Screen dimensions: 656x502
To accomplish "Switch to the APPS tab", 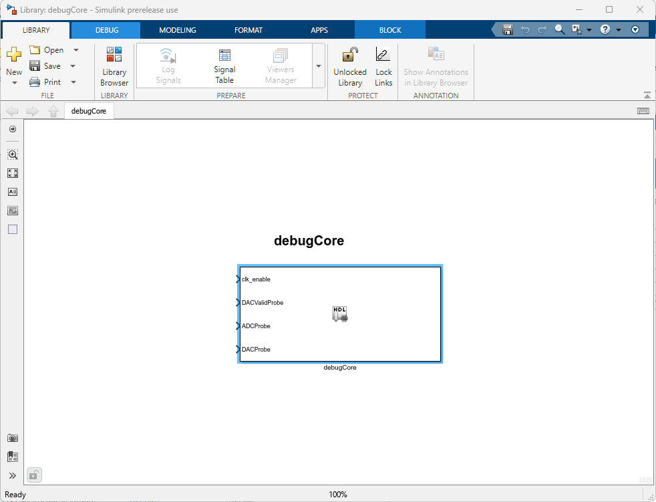I will pyautogui.click(x=319, y=30).
